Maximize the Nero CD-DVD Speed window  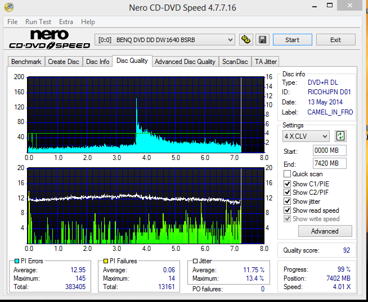[330, 6]
